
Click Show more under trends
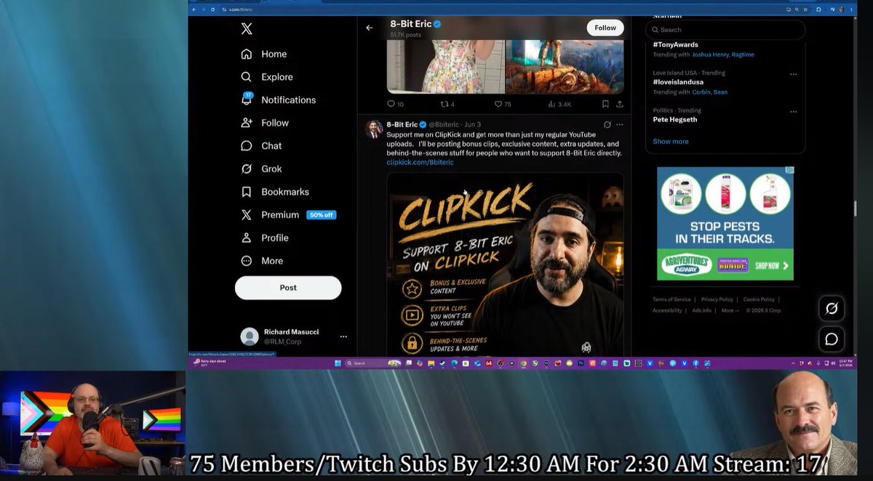(x=670, y=142)
